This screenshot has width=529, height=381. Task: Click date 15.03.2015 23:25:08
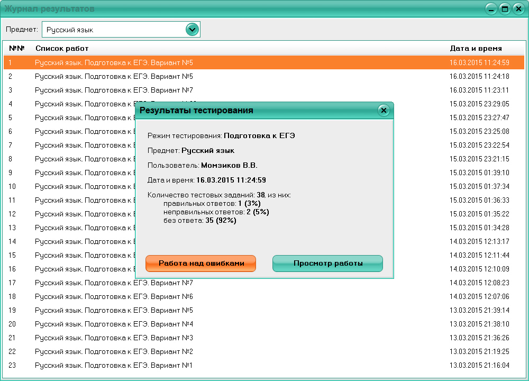[479, 131]
